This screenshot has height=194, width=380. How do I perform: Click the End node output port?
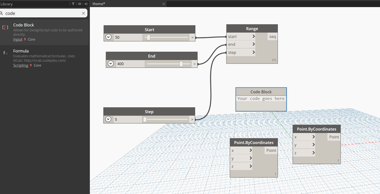pos(195,64)
